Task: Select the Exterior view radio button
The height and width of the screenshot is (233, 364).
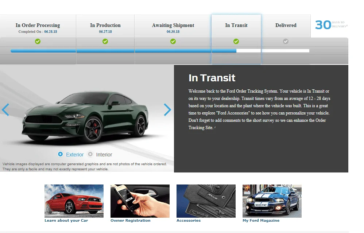Action: point(60,154)
